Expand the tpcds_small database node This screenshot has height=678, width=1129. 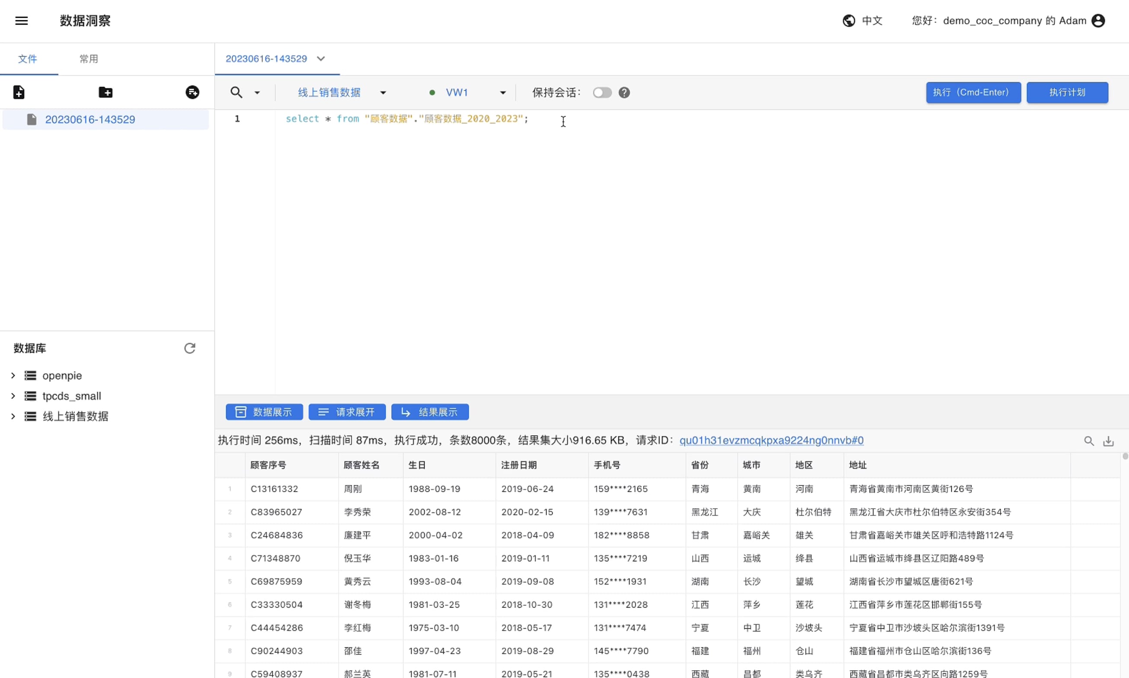tap(13, 396)
